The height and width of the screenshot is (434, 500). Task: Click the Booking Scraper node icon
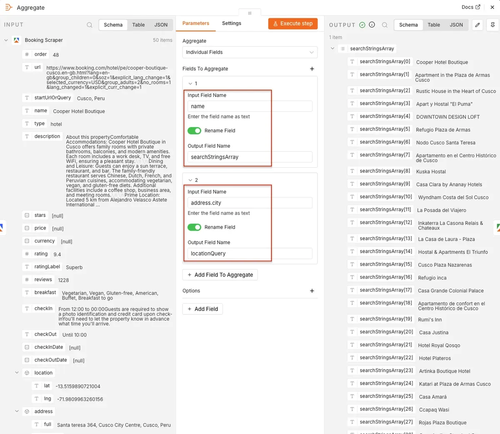point(17,40)
